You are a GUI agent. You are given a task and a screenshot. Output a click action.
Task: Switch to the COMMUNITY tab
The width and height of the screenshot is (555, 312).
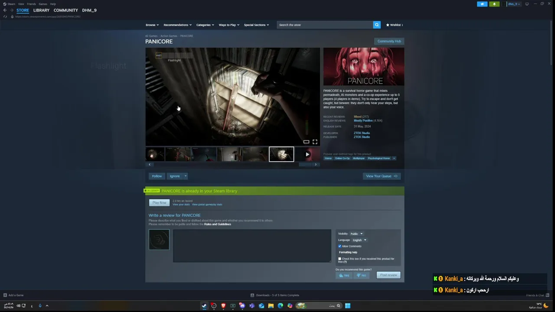[x=66, y=10]
